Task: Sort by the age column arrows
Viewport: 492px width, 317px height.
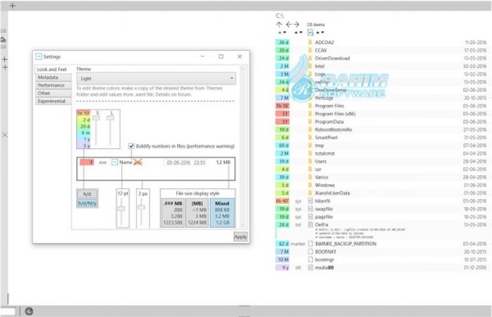Action: (x=282, y=32)
